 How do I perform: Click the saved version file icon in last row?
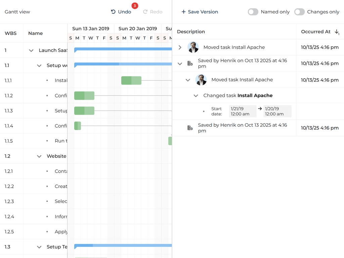click(190, 128)
